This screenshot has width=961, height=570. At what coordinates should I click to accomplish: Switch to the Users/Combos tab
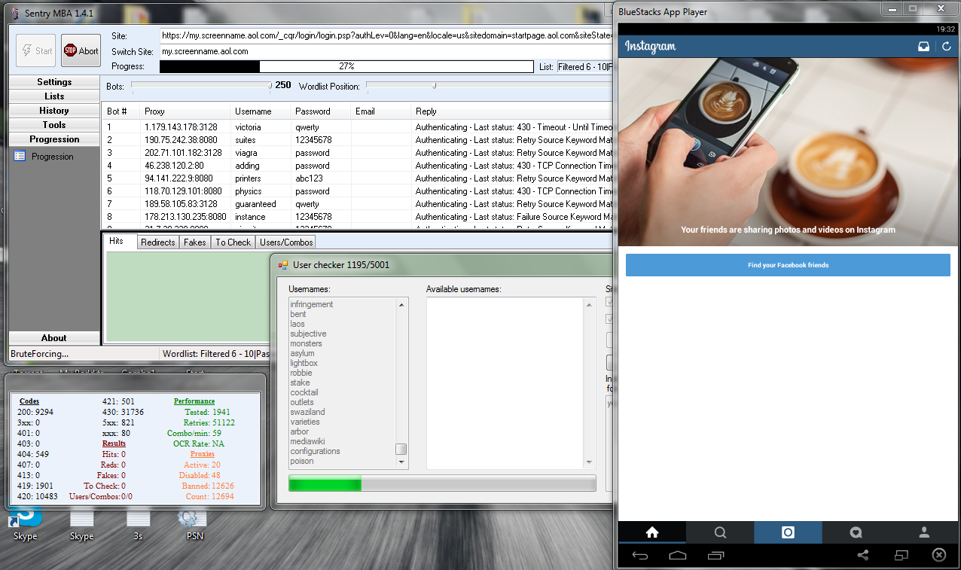(x=285, y=242)
